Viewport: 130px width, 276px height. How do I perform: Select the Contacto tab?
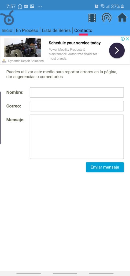pyautogui.click(x=83, y=30)
